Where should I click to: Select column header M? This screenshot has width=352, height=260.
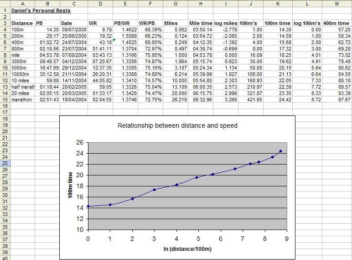pyautogui.click(x=336, y=3)
